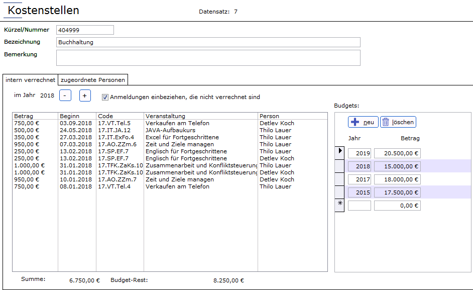Increase the year with plus button

click(85, 95)
